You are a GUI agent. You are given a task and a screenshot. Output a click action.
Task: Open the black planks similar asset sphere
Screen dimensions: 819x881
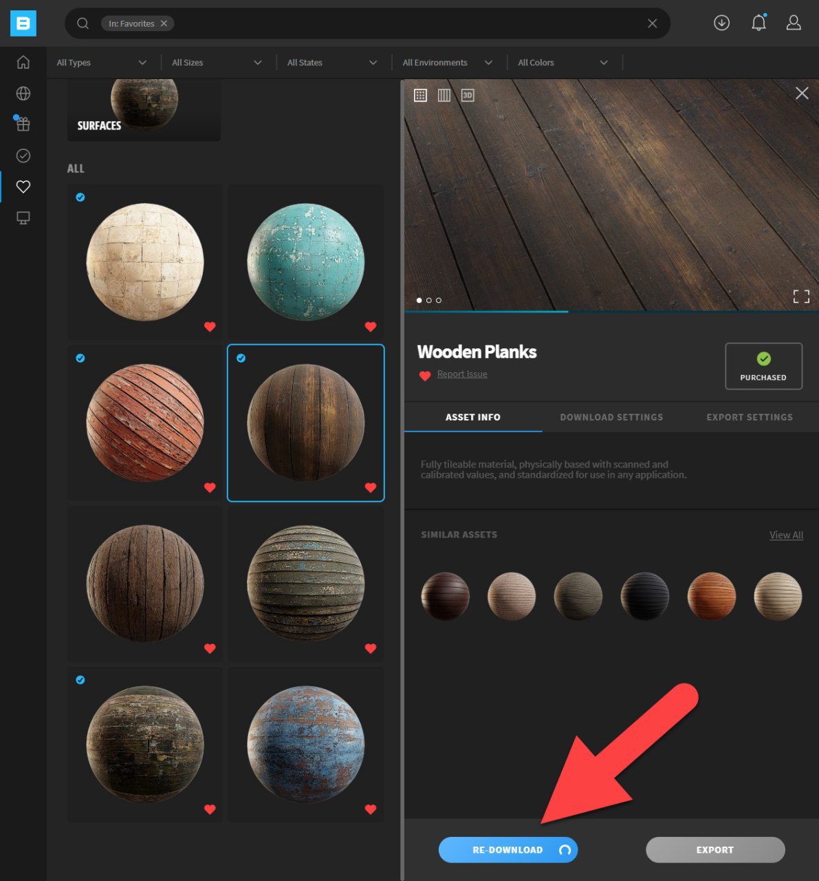click(x=645, y=596)
